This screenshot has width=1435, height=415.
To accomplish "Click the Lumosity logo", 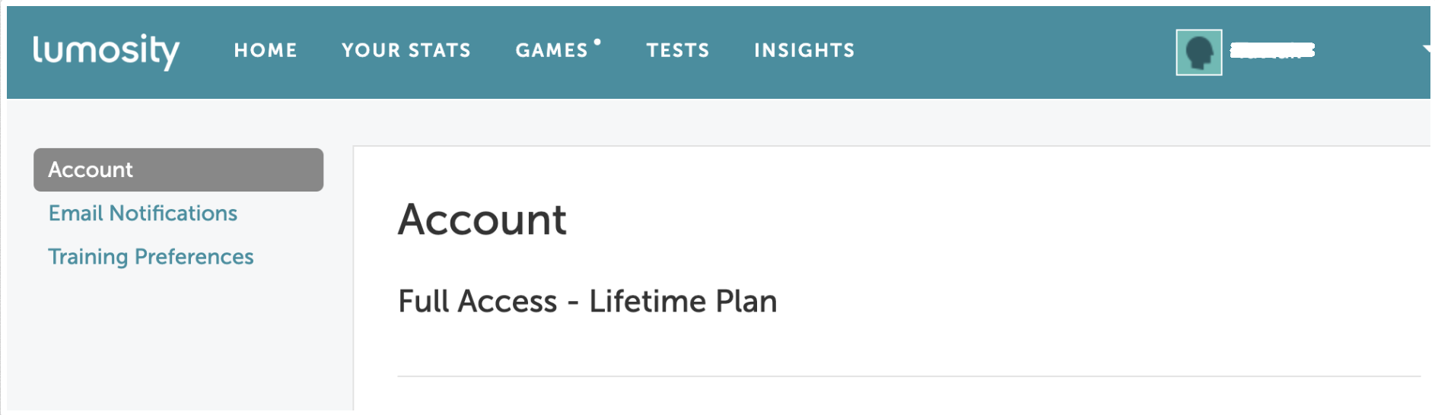I will click(x=106, y=52).
